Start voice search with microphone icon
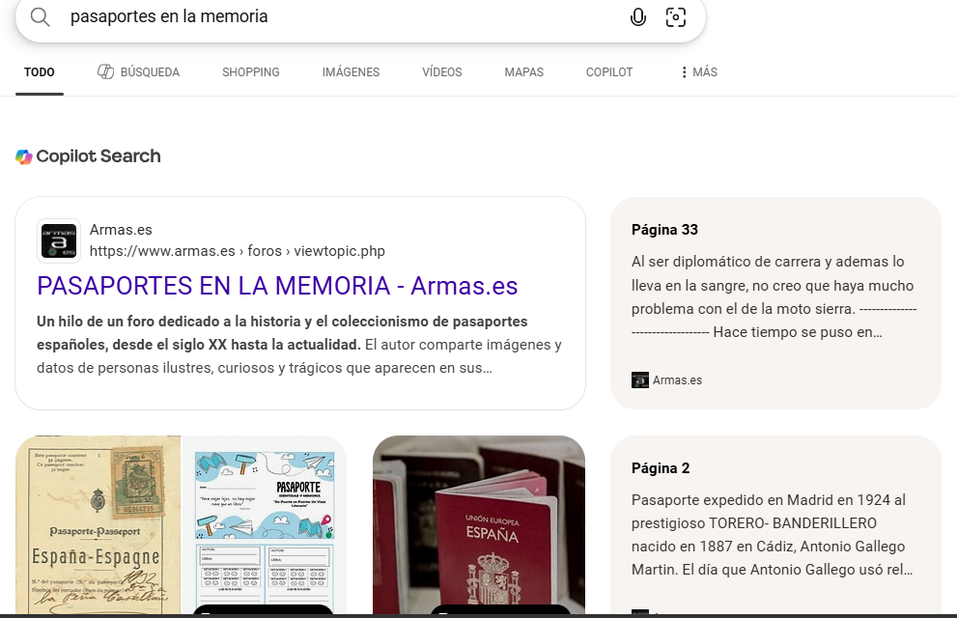Image resolution: width=957 pixels, height=618 pixels. click(637, 17)
